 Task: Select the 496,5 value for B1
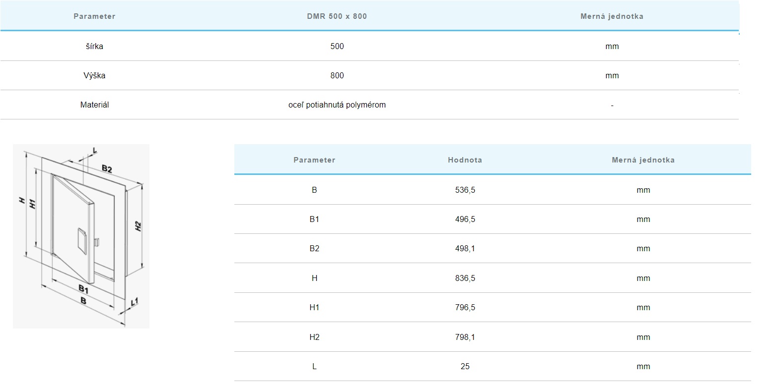point(465,219)
